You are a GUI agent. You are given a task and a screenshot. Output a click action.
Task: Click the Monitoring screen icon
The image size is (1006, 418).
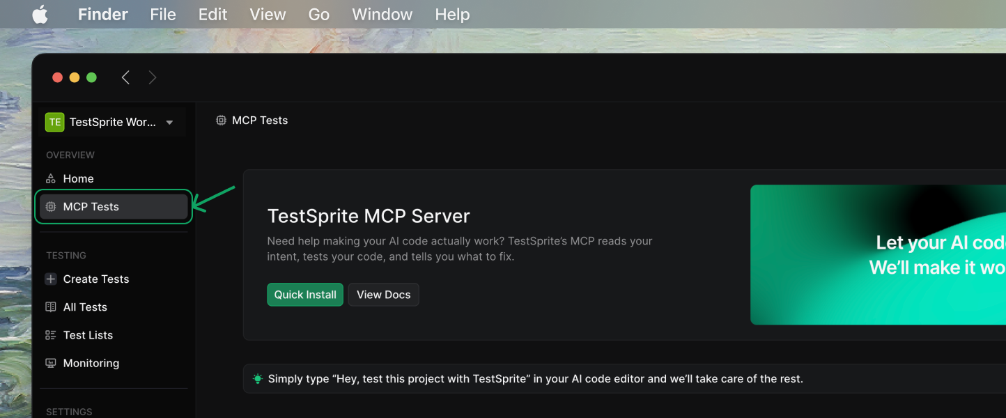click(51, 363)
